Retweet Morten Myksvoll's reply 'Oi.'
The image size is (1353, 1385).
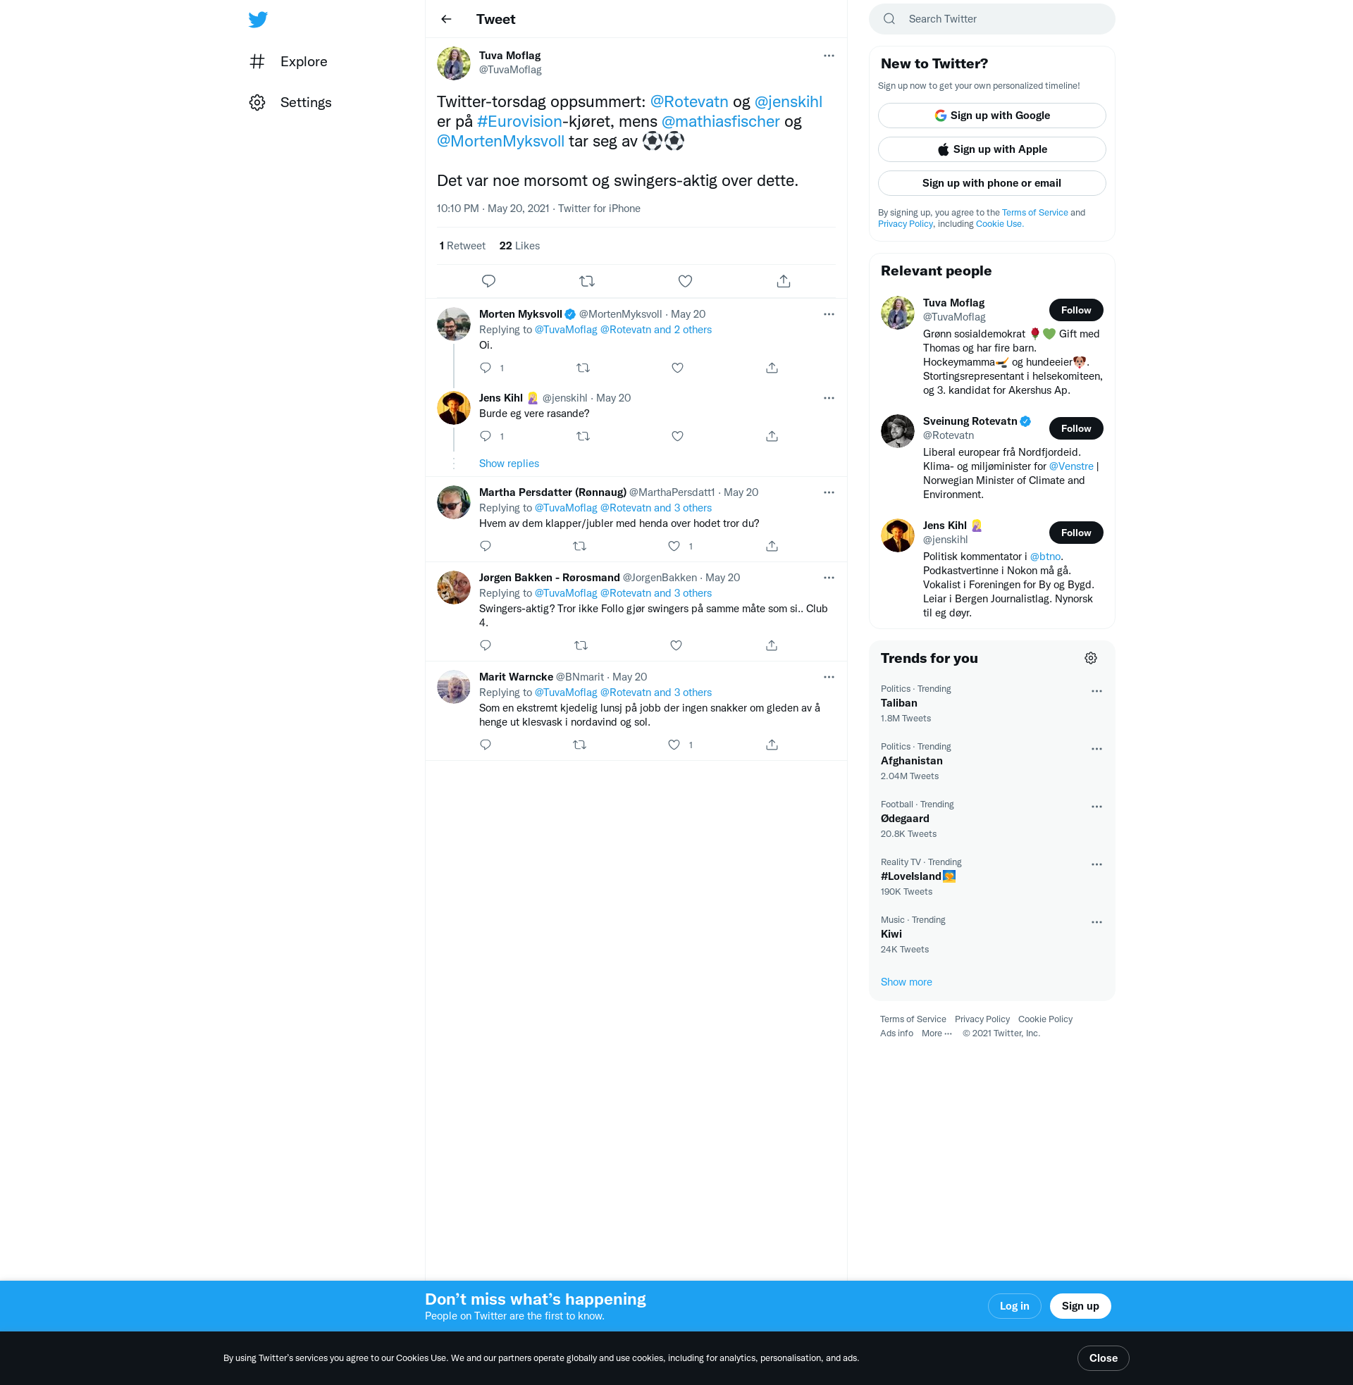pyautogui.click(x=583, y=368)
